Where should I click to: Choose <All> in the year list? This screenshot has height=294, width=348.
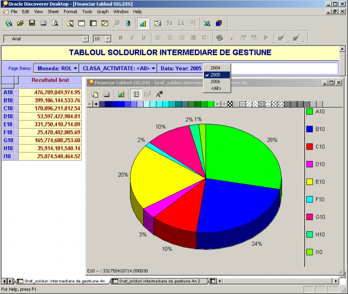(x=216, y=88)
